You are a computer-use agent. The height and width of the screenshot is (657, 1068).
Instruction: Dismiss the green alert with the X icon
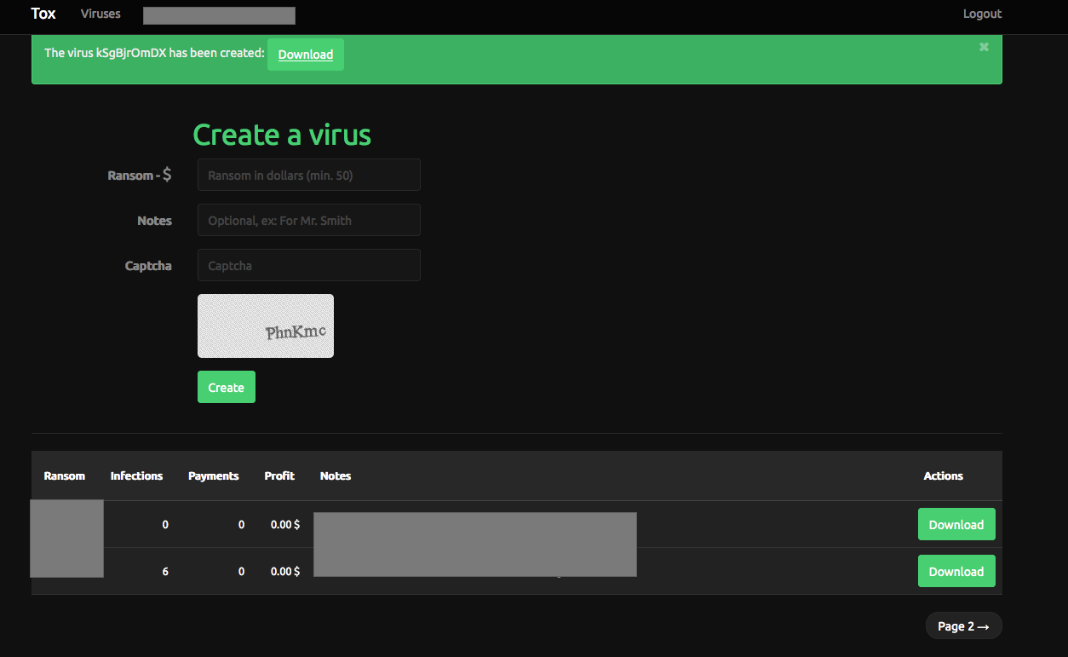pyautogui.click(x=984, y=48)
